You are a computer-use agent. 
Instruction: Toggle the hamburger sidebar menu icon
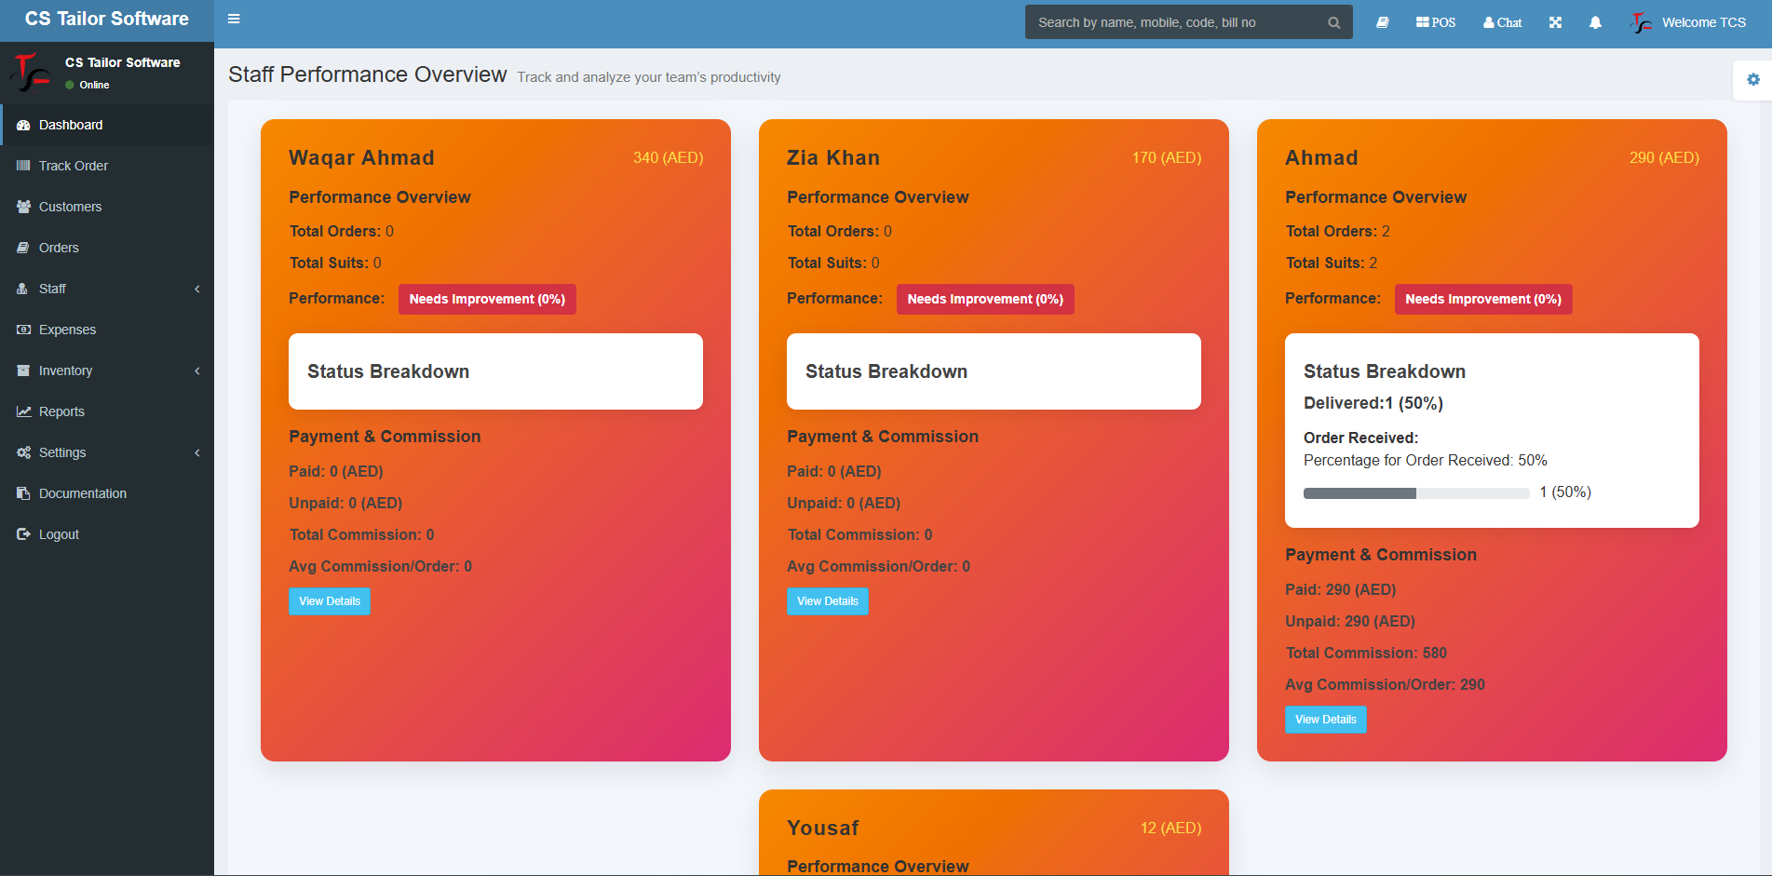[234, 20]
